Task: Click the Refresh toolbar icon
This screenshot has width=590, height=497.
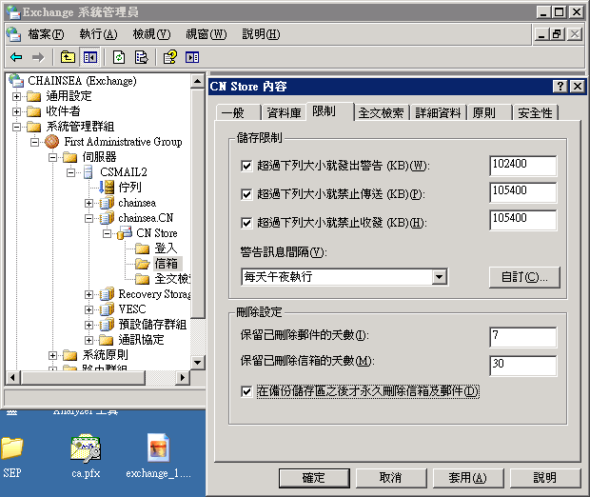Action: (119, 58)
